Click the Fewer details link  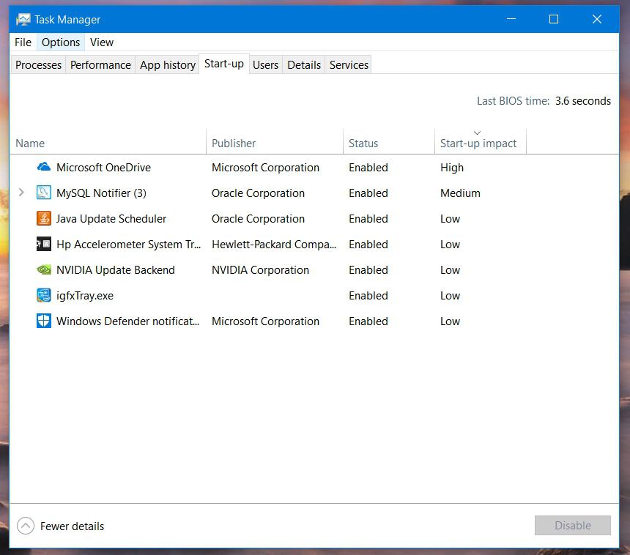[x=73, y=526]
